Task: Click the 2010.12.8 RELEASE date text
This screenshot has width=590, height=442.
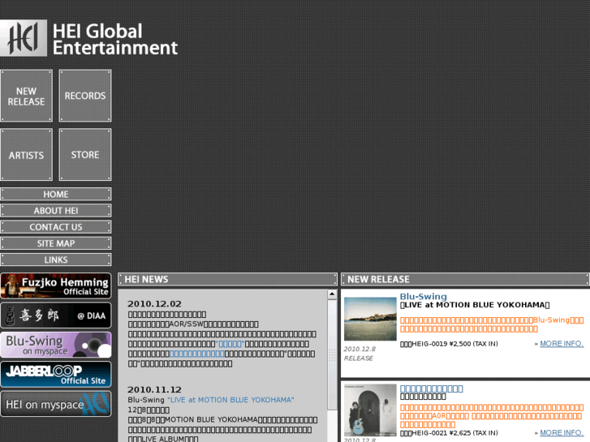Action: [x=360, y=354]
